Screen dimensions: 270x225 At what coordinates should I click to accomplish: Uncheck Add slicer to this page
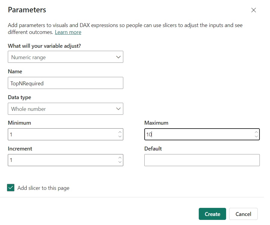coord(11,188)
